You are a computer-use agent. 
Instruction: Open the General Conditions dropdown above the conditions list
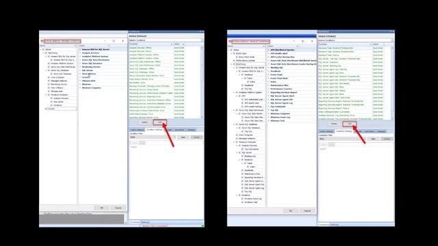click(356, 40)
